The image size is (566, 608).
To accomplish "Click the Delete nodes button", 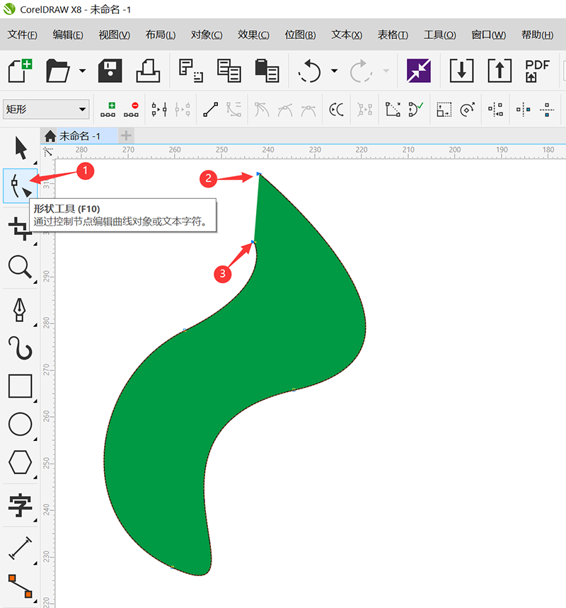I will pyautogui.click(x=131, y=109).
